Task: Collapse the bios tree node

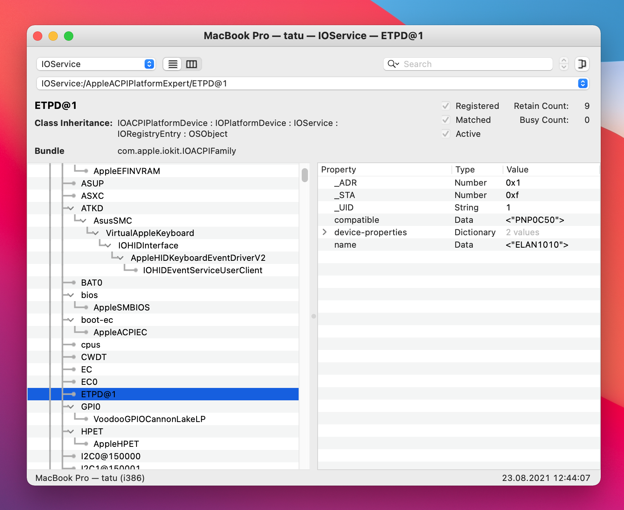Action: [x=70, y=295]
